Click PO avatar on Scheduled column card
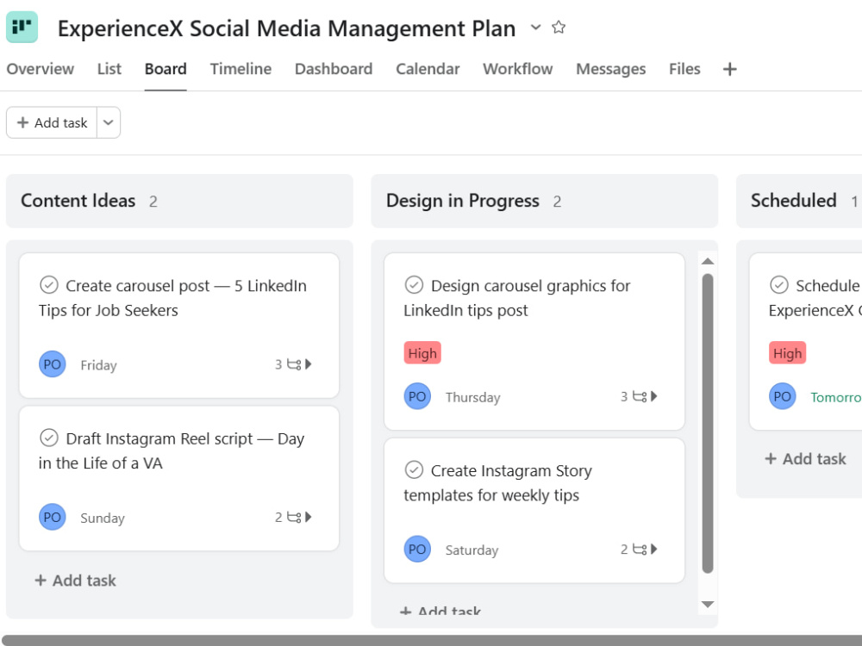862x646 pixels. [783, 396]
